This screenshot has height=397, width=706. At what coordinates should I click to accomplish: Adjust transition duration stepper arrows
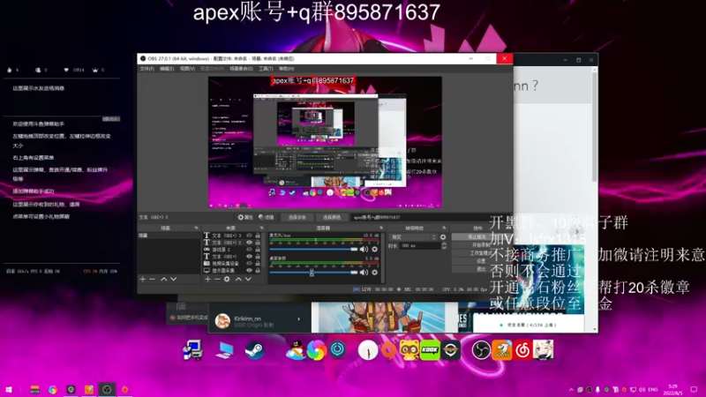coord(444,246)
